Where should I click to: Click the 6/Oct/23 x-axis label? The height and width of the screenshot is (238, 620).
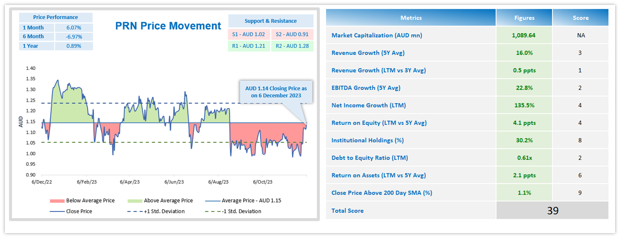point(263,182)
